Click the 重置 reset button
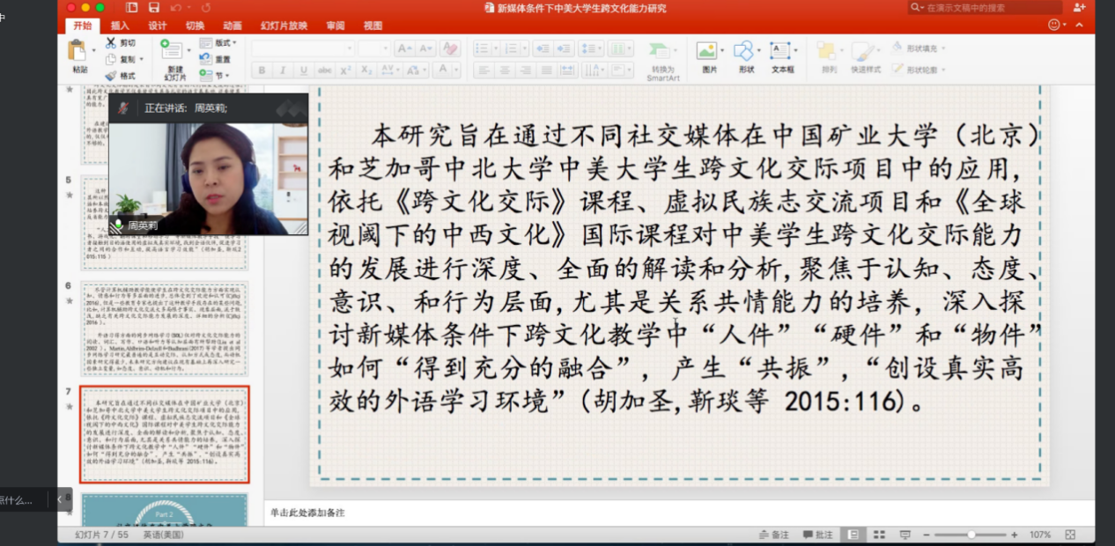 (217, 59)
